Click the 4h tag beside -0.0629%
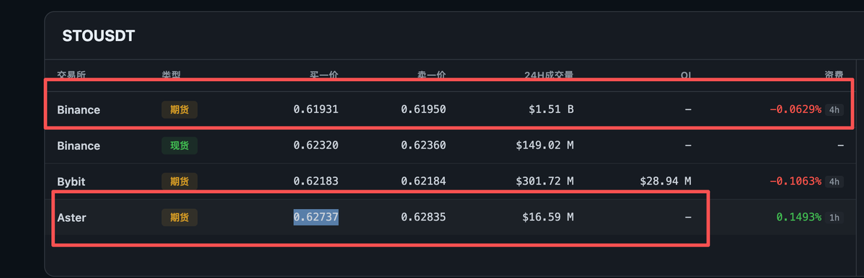Image resolution: width=864 pixels, height=278 pixels. (834, 110)
